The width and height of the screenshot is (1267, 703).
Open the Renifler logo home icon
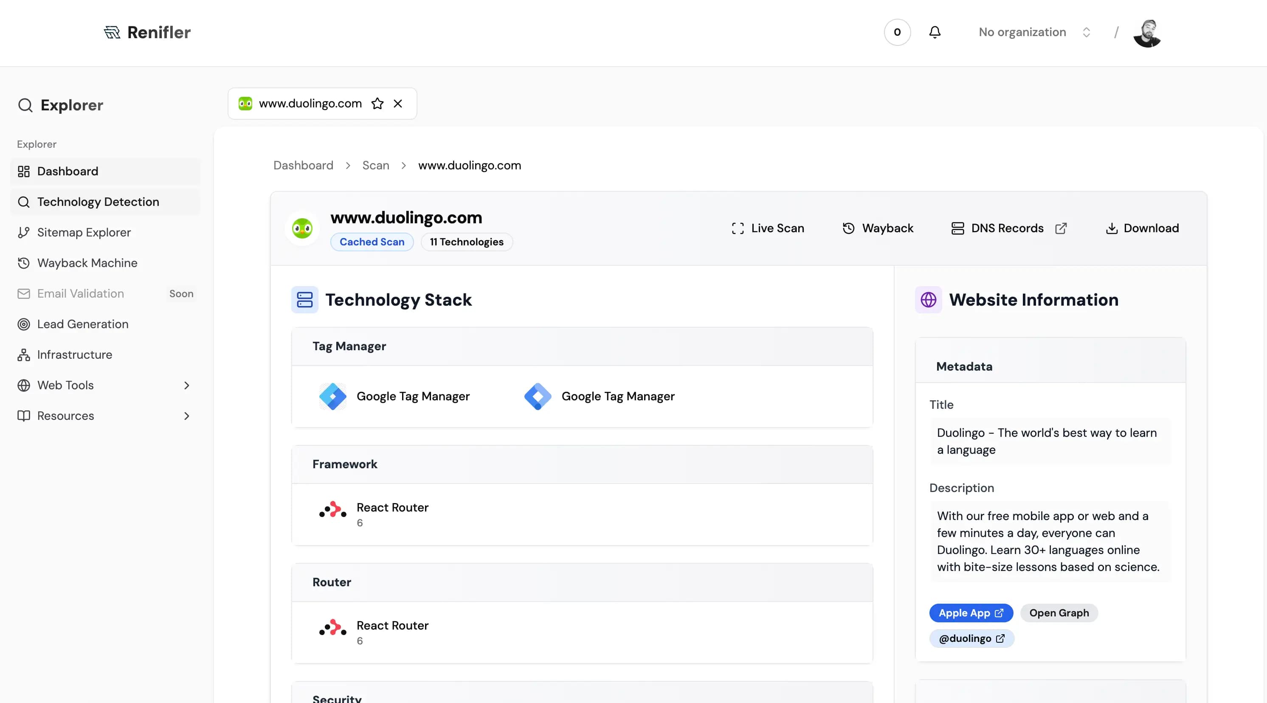[113, 32]
